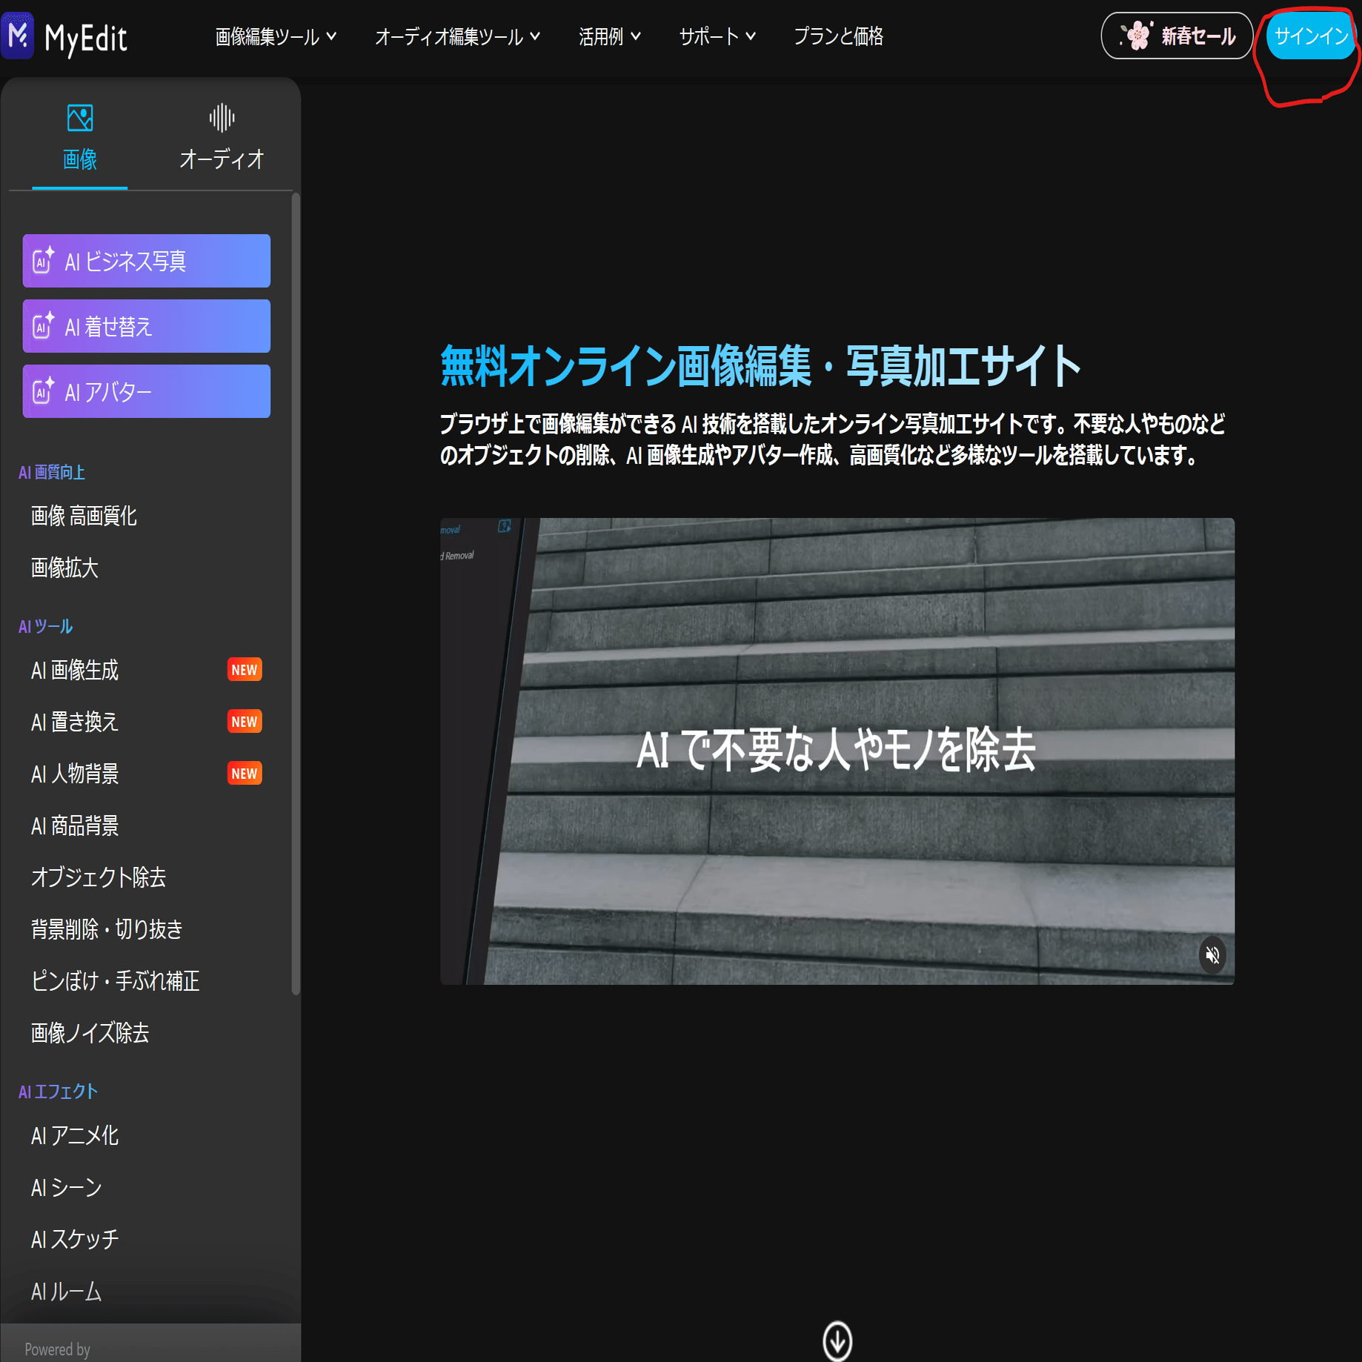Screen dimensions: 1362x1362
Task: Click the Powered by footer text
Action: [x=57, y=1349]
